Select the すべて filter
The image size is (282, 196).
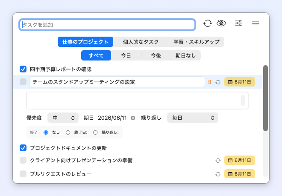click(96, 55)
